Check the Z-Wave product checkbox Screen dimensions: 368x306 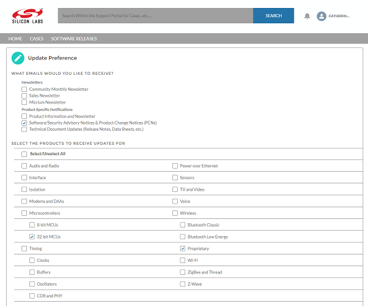coord(183,284)
